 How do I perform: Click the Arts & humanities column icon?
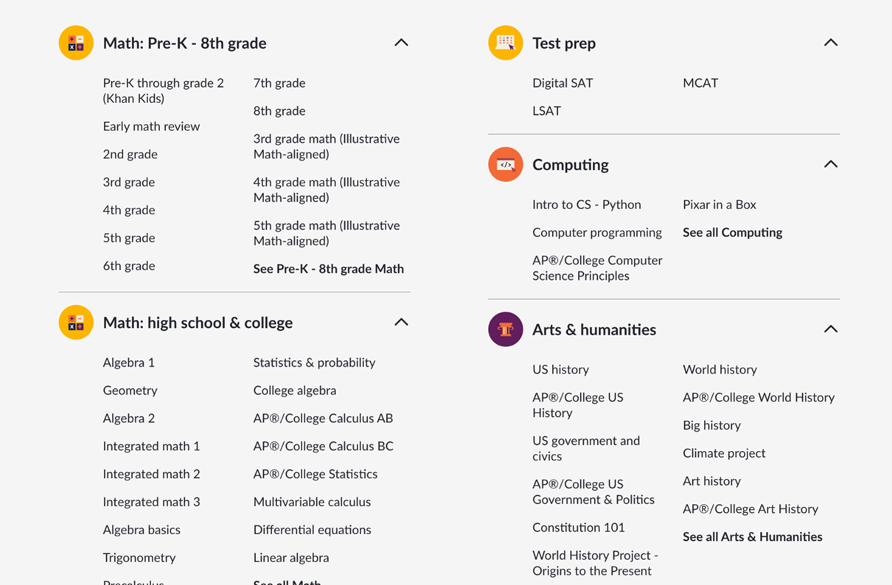click(505, 329)
